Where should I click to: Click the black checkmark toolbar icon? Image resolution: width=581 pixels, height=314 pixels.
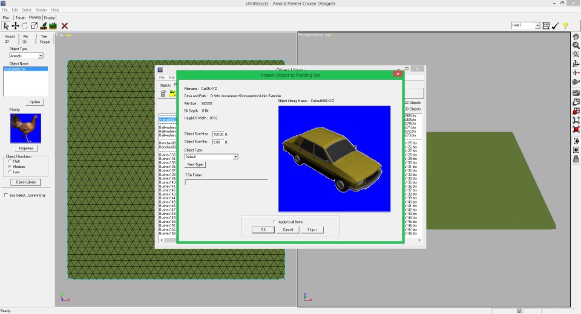click(556, 26)
